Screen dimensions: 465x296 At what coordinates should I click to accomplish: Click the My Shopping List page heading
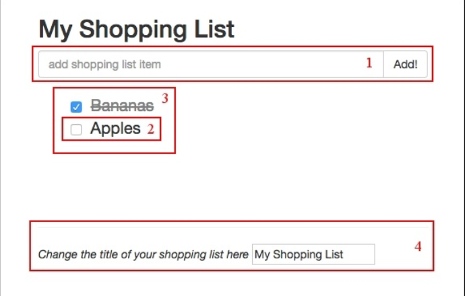tap(136, 29)
